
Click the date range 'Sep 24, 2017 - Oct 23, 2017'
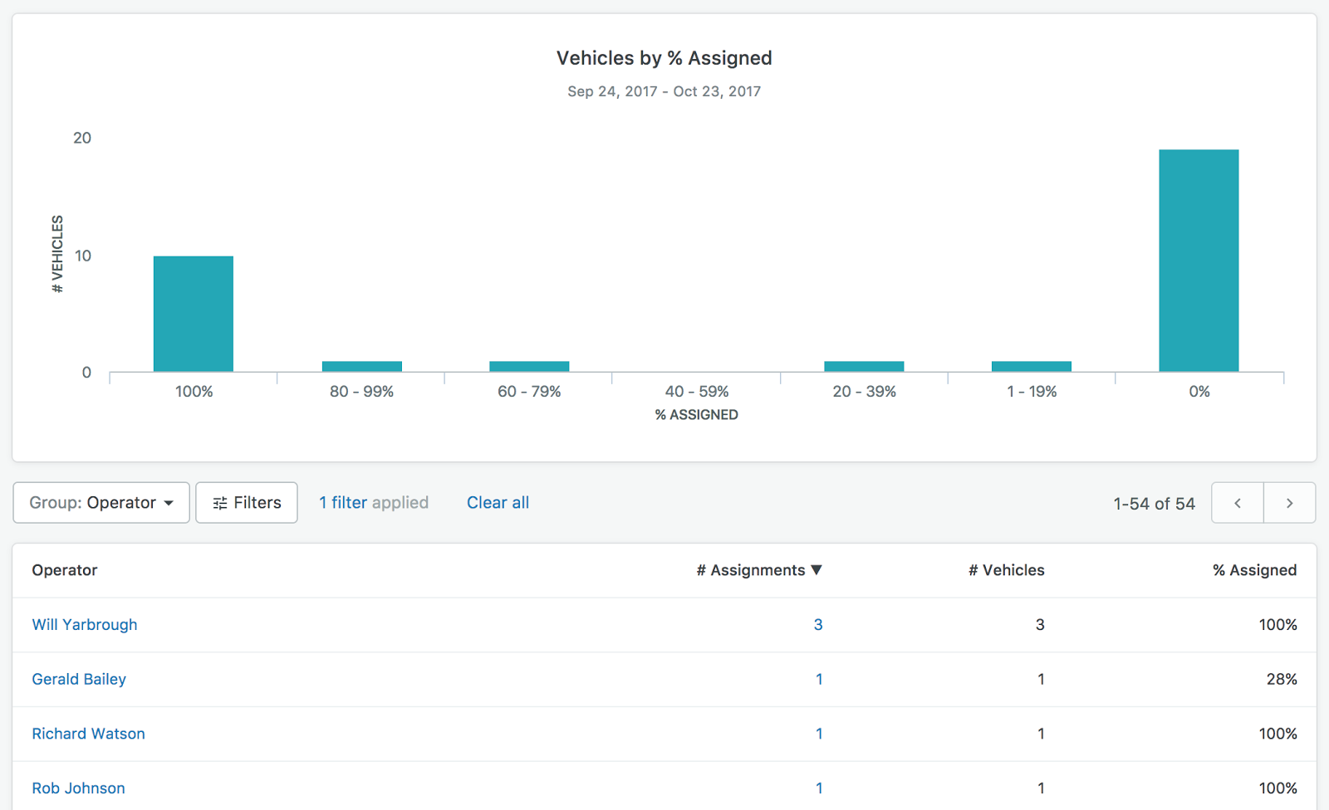click(x=664, y=91)
